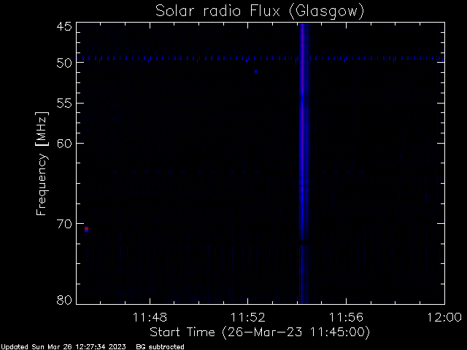467x350 pixels.
Task: Click the 'Start Time (26-Mar-23 11:45:00)' label
Action: click(x=260, y=332)
